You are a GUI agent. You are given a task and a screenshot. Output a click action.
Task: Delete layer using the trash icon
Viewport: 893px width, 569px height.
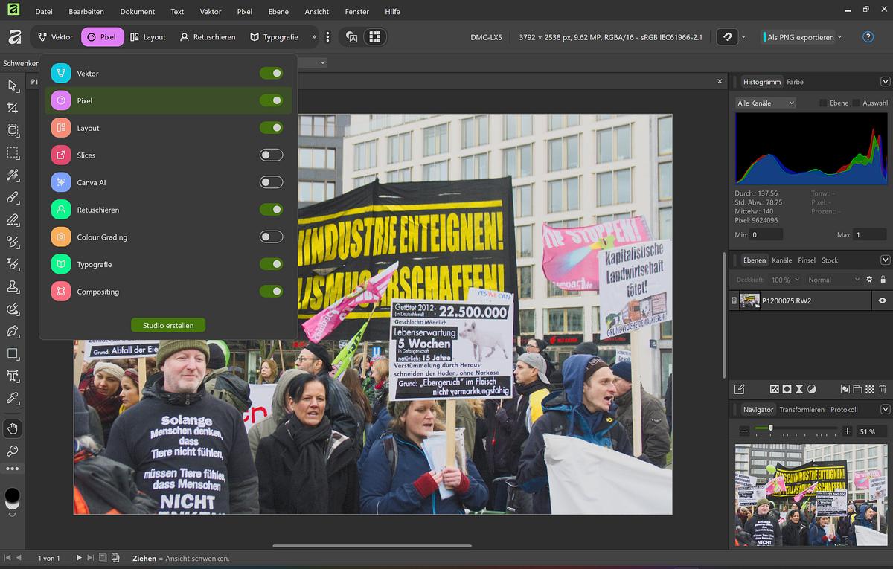pyautogui.click(x=882, y=389)
